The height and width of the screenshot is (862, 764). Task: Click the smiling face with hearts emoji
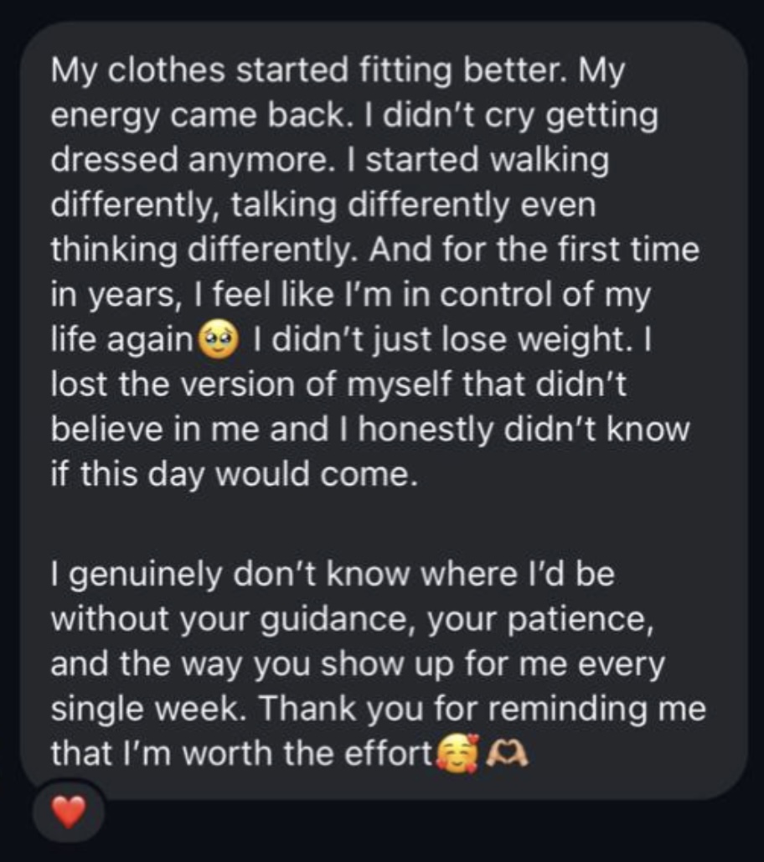[x=457, y=753]
